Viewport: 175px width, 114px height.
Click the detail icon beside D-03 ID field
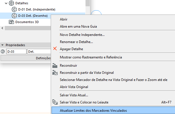pyautogui.click(x=3, y=52)
